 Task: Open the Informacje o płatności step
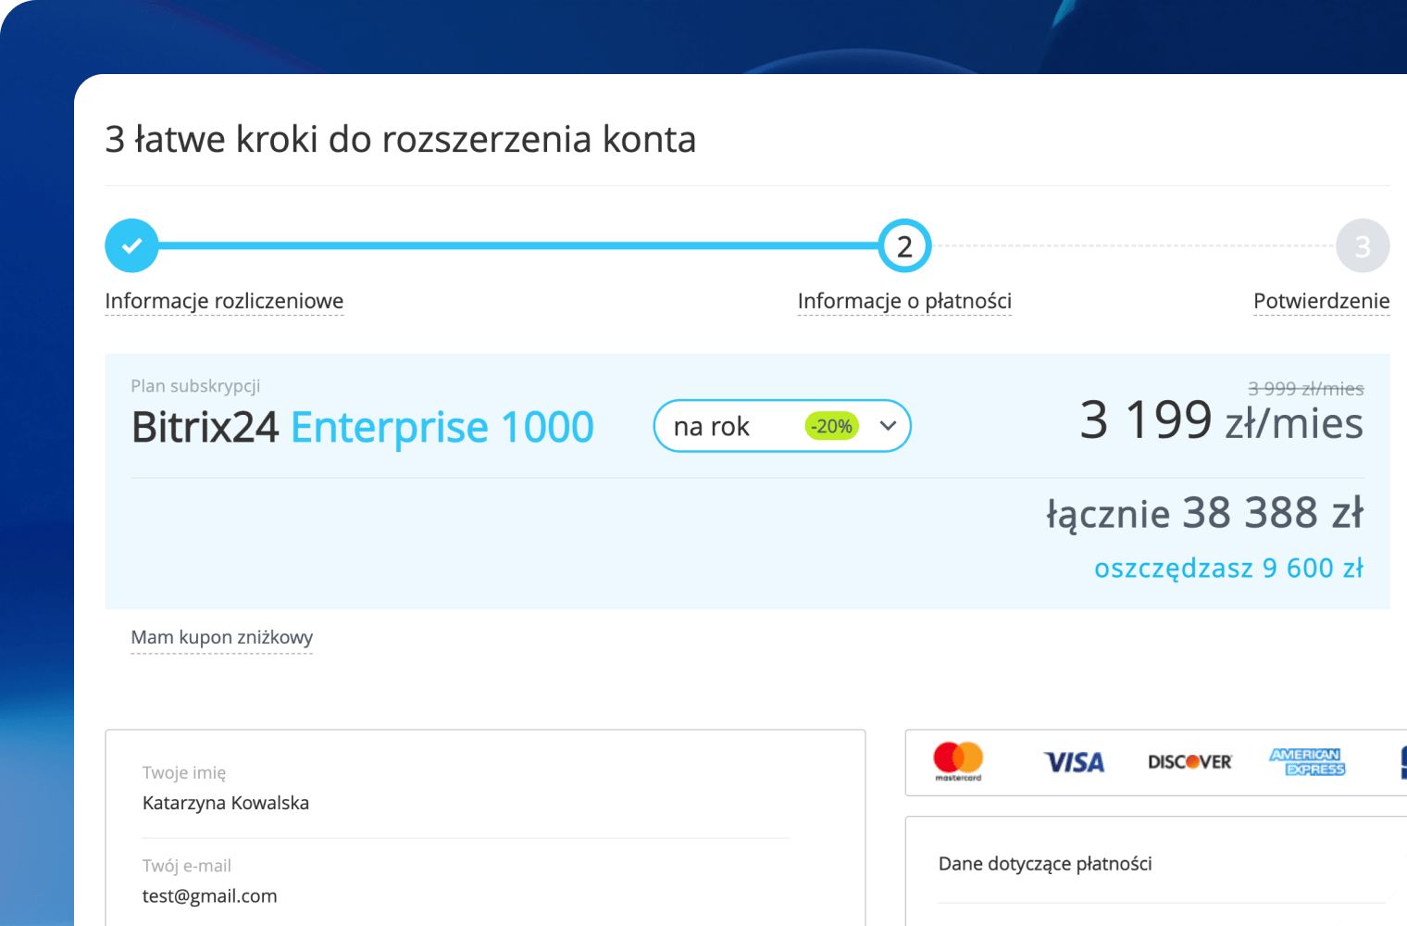(904, 301)
